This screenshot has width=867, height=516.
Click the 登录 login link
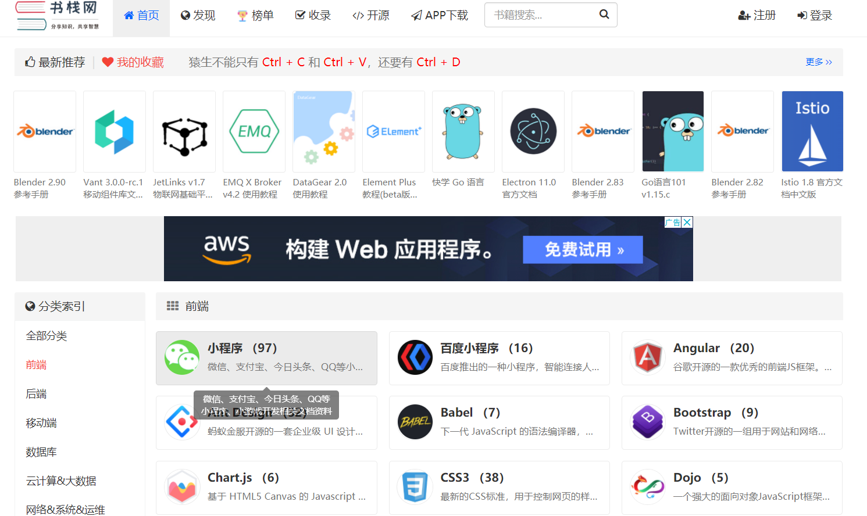(815, 16)
